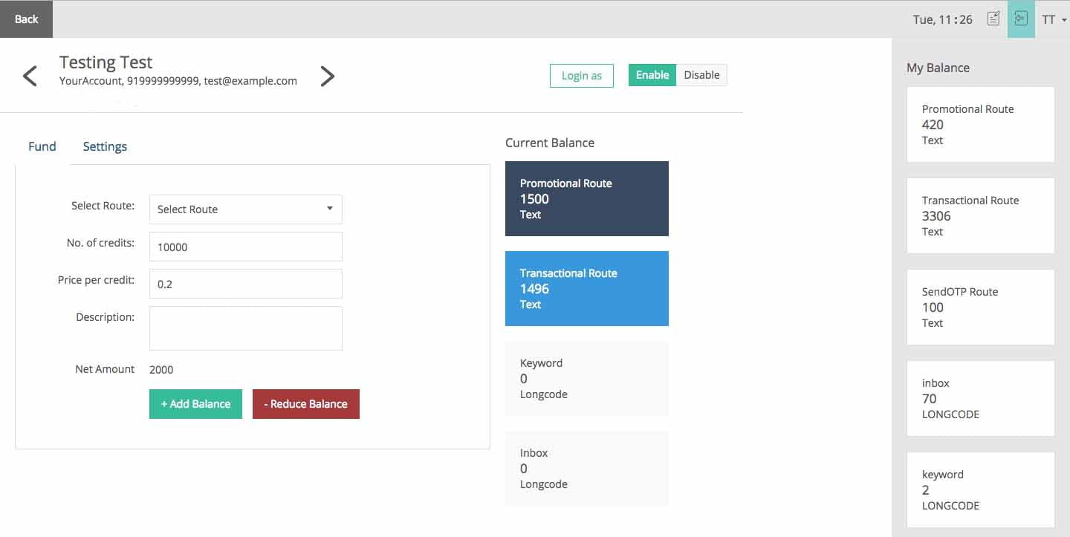
Task: Select the Promotional Route 1500 balance card
Action: pyautogui.click(x=587, y=199)
